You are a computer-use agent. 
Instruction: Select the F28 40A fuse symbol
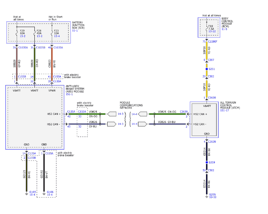(x=34, y=32)
